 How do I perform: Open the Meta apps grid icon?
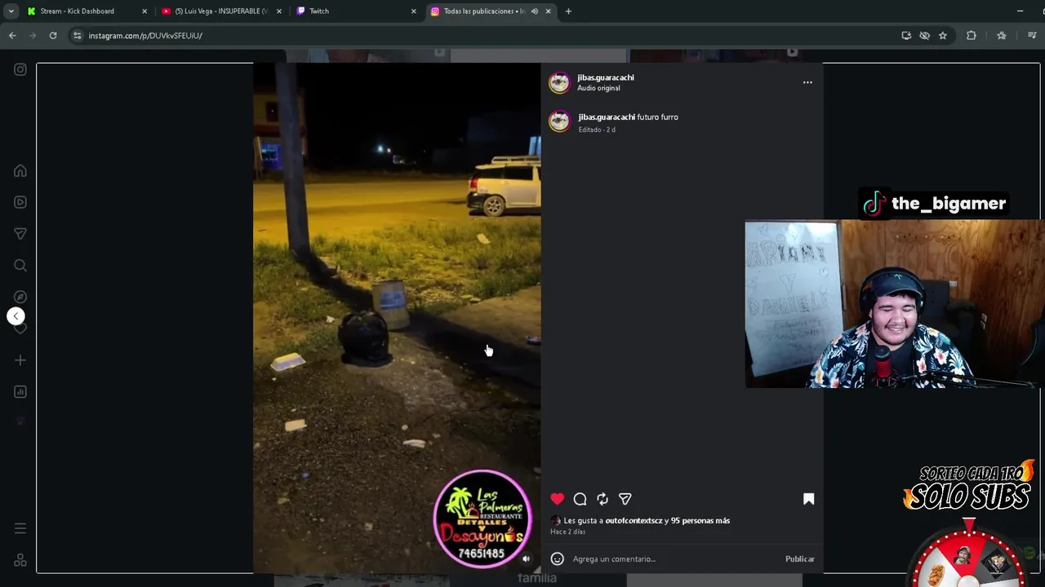tap(20, 560)
